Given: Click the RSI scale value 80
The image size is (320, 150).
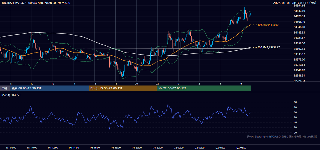Looking at the screenshot, I should coord(295,102).
